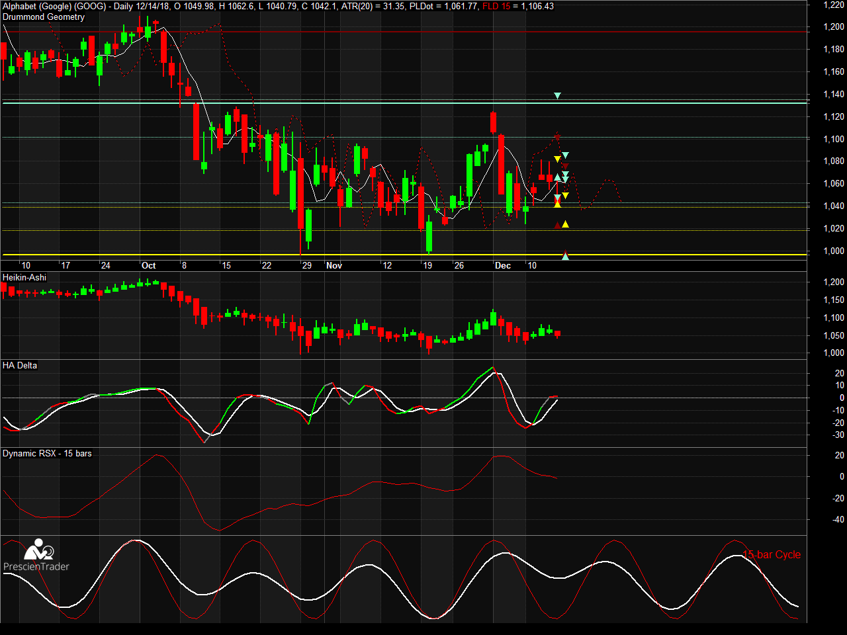Click the 1,050 label on Heikin-Ashi axis
847x635 pixels.
point(834,335)
